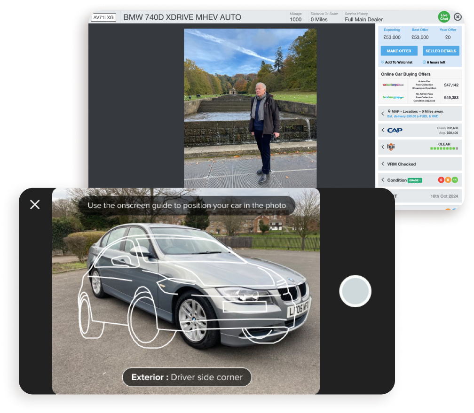Click the Exterior Driver side corner label
The height and width of the screenshot is (413, 474).
[187, 377]
